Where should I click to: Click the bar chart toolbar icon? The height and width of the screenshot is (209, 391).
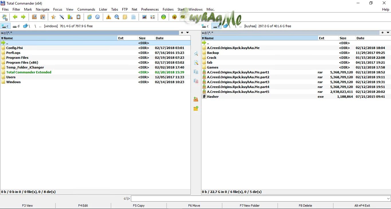70,17
